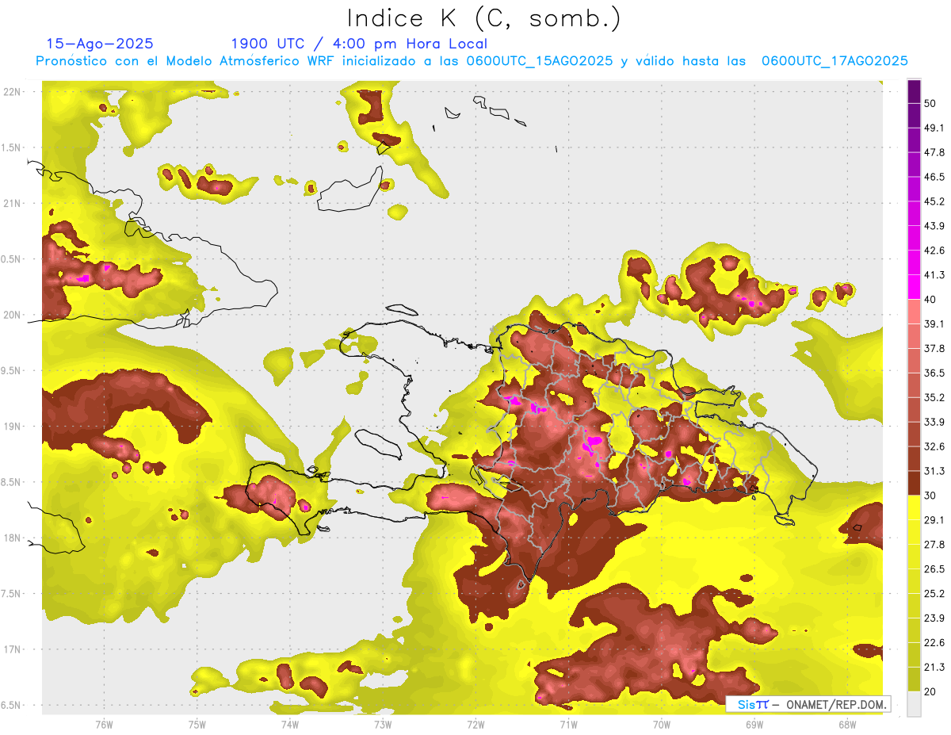Click the legend value "45.2"
Image resolution: width=951 pixels, height=735 pixels.
tap(934, 201)
